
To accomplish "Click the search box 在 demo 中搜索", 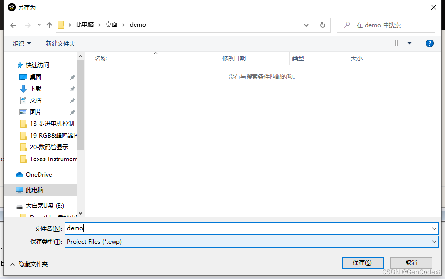I will pos(386,25).
